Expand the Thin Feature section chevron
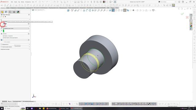 tap(29, 47)
